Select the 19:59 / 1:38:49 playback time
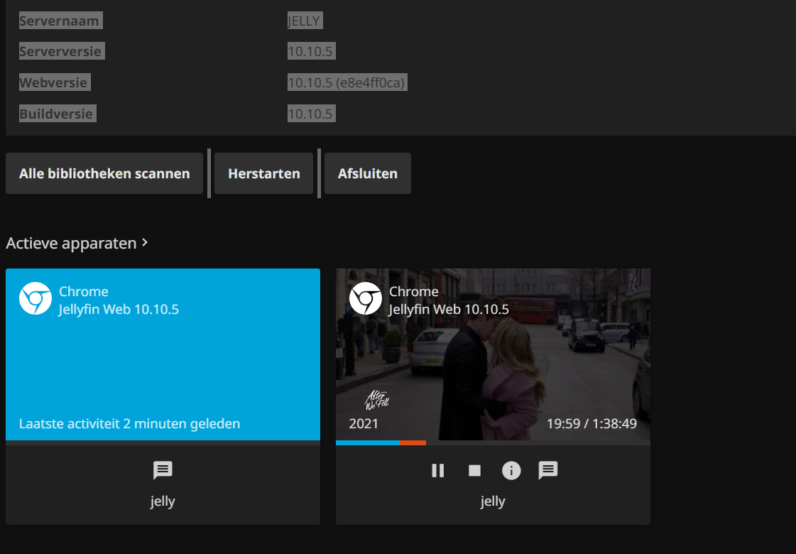This screenshot has width=796, height=554. [x=591, y=424]
